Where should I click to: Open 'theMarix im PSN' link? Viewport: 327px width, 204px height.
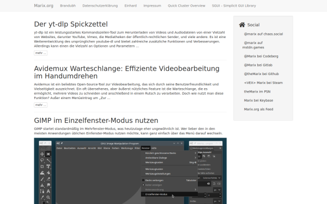[x=257, y=91]
